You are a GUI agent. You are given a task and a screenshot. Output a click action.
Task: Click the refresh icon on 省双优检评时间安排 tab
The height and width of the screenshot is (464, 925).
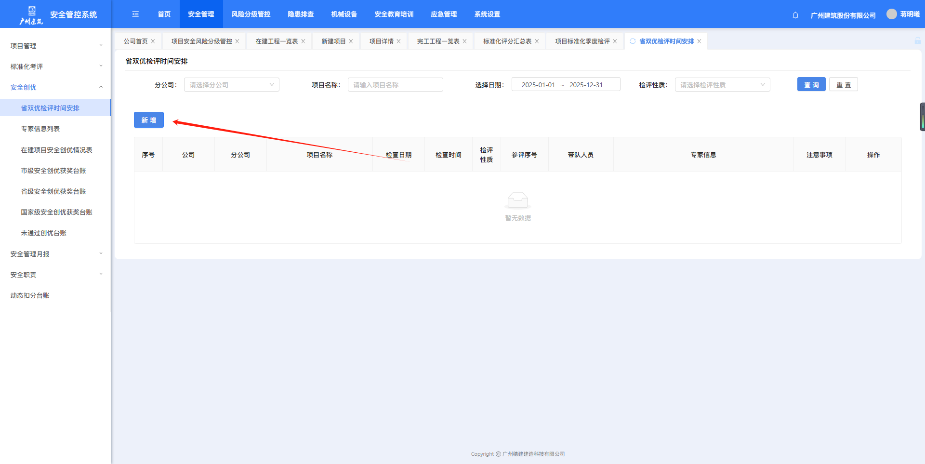click(x=633, y=41)
